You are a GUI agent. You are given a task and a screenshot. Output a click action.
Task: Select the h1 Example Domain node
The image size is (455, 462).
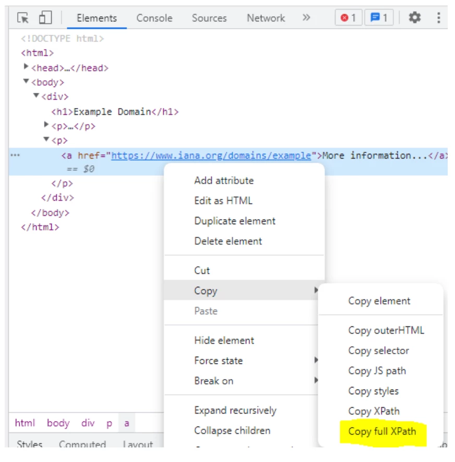point(115,112)
